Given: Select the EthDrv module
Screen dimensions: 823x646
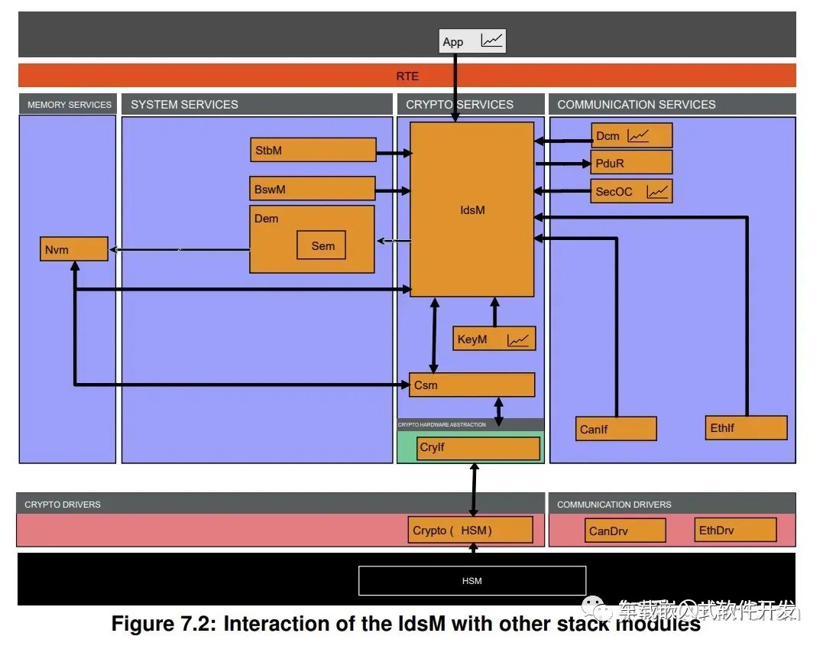Looking at the screenshot, I should click(x=734, y=530).
